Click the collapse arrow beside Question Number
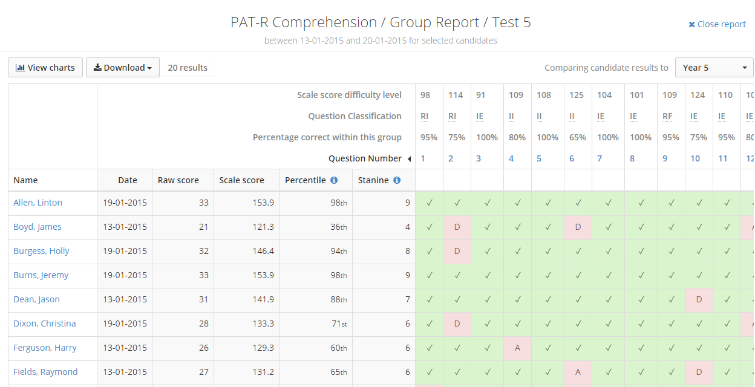The width and height of the screenshot is (755, 387). (x=409, y=159)
